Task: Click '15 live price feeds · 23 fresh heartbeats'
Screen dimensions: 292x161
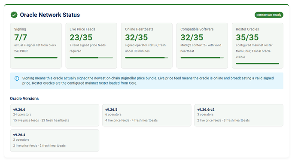Action: pos(41,120)
